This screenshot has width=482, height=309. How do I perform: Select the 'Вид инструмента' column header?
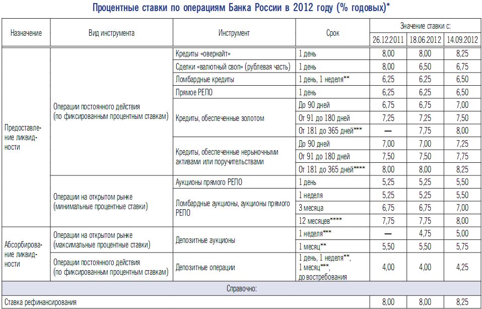coord(112,33)
